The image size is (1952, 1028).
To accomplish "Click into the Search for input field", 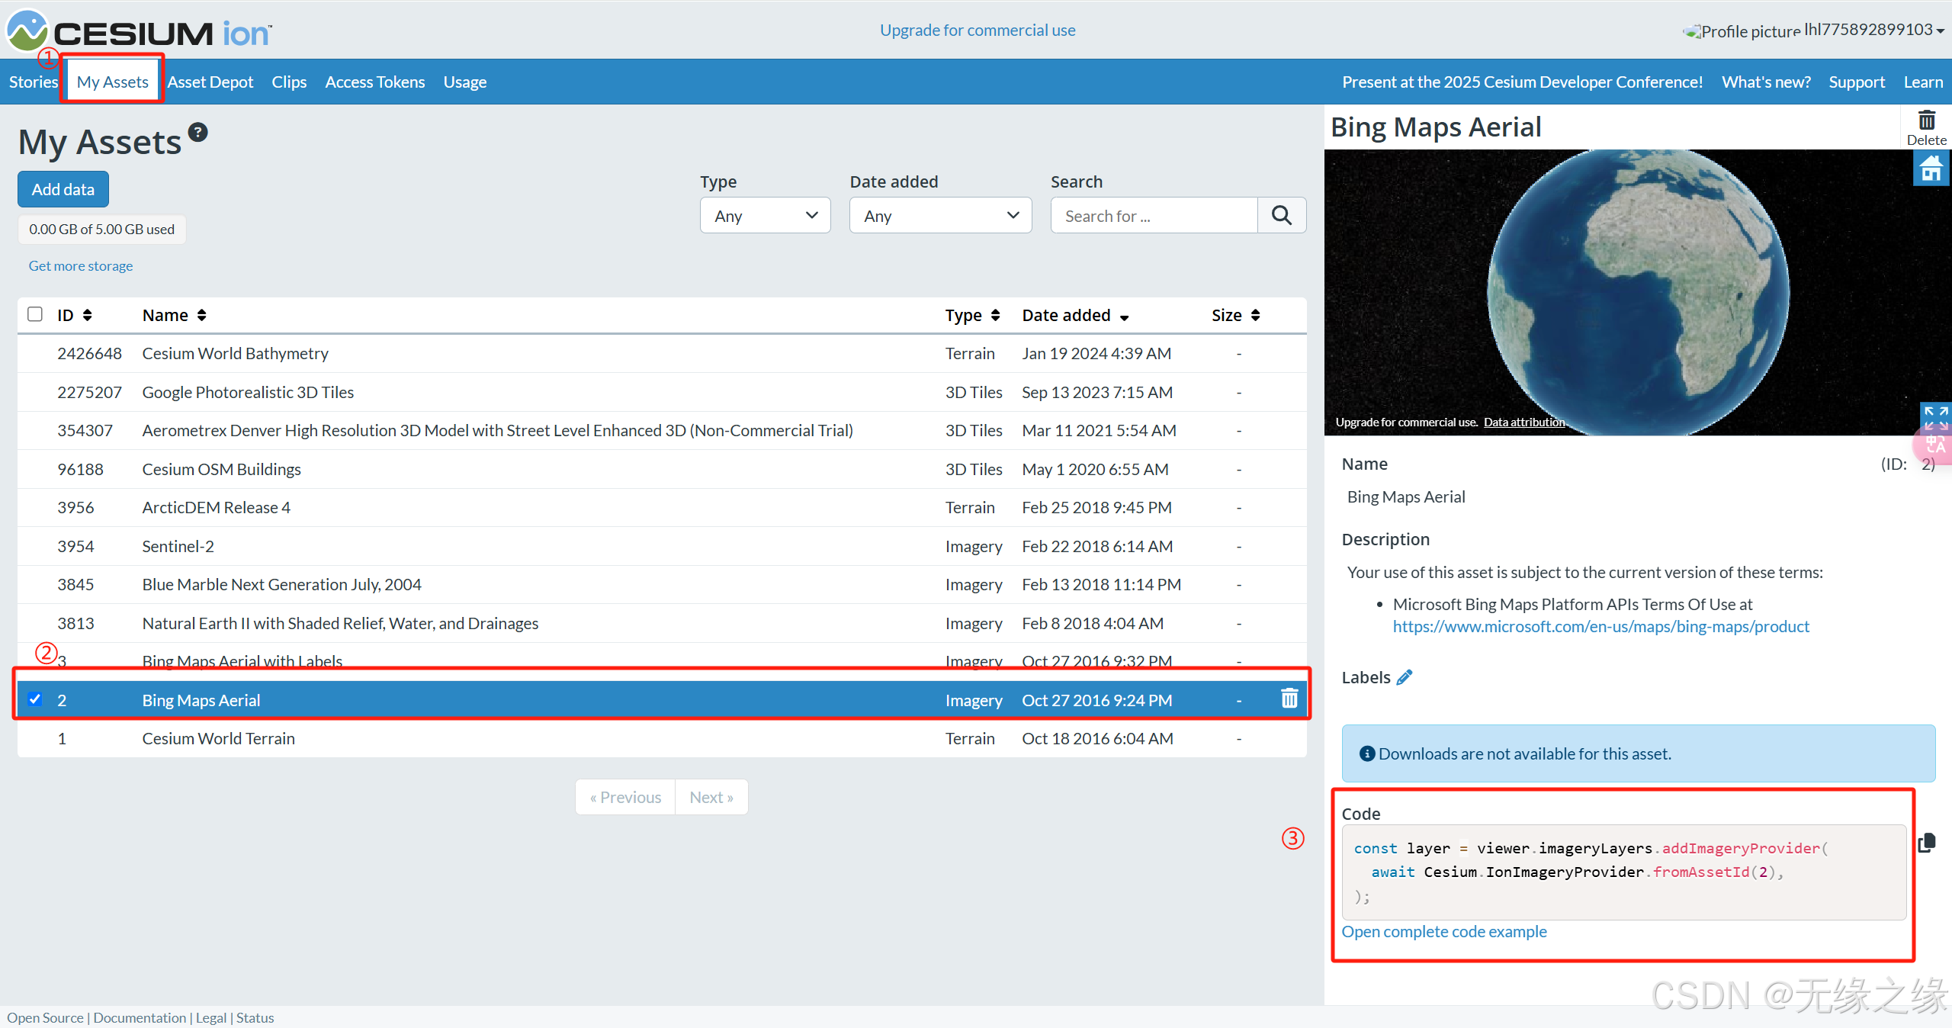I will (x=1153, y=216).
